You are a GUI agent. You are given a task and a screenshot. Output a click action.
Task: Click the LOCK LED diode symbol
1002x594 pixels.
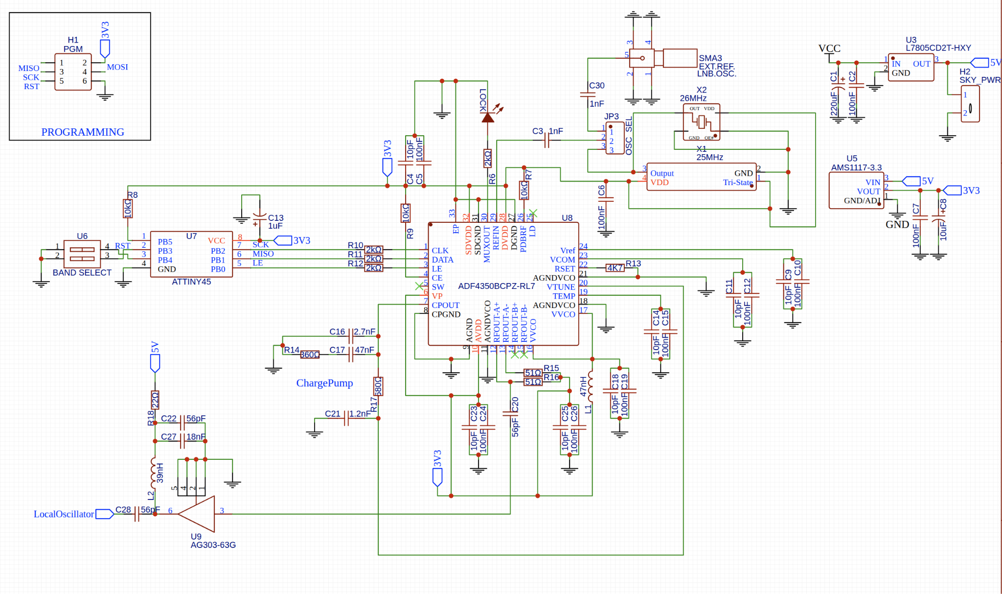[x=487, y=118]
